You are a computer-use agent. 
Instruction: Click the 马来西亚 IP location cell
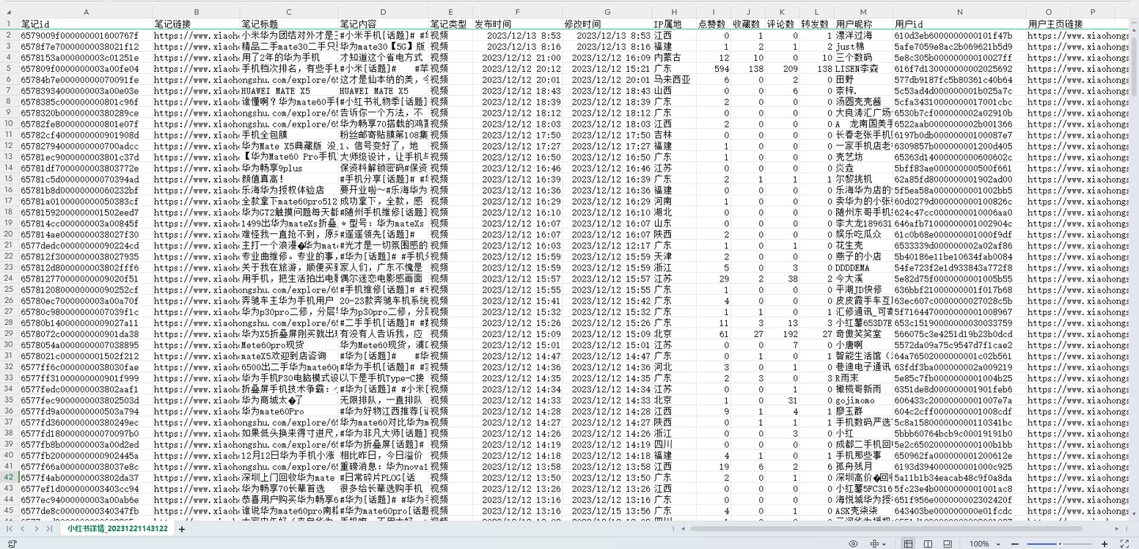click(x=674, y=80)
